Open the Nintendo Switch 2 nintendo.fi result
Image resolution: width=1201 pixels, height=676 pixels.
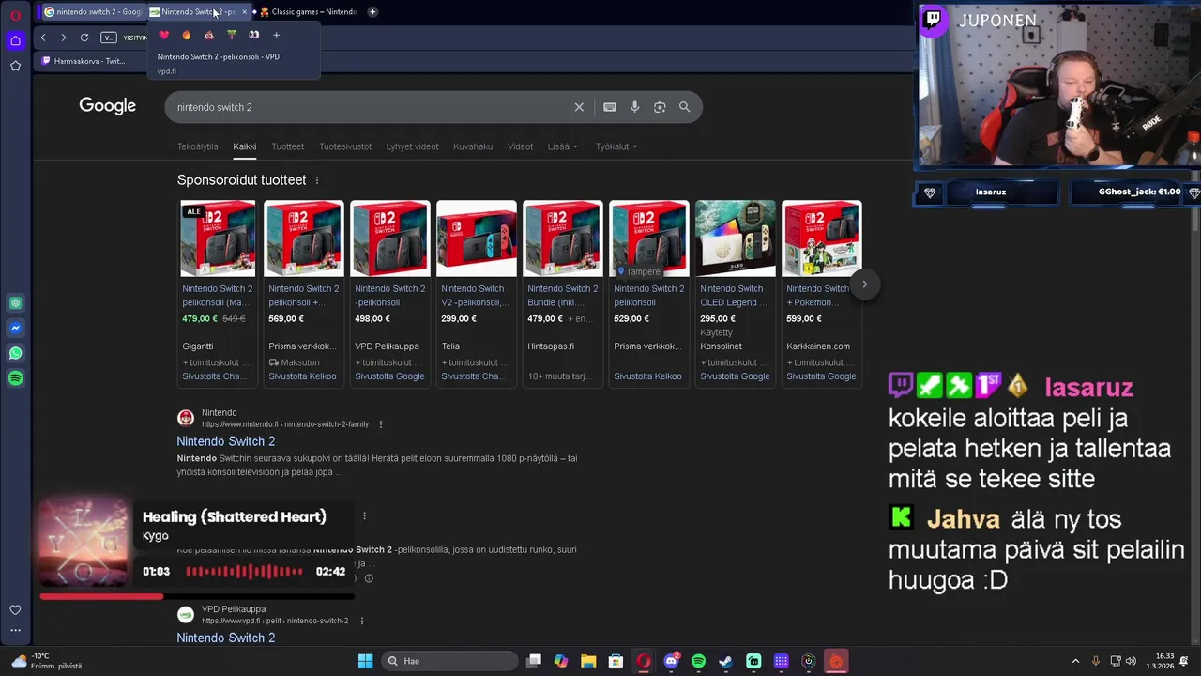point(226,441)
